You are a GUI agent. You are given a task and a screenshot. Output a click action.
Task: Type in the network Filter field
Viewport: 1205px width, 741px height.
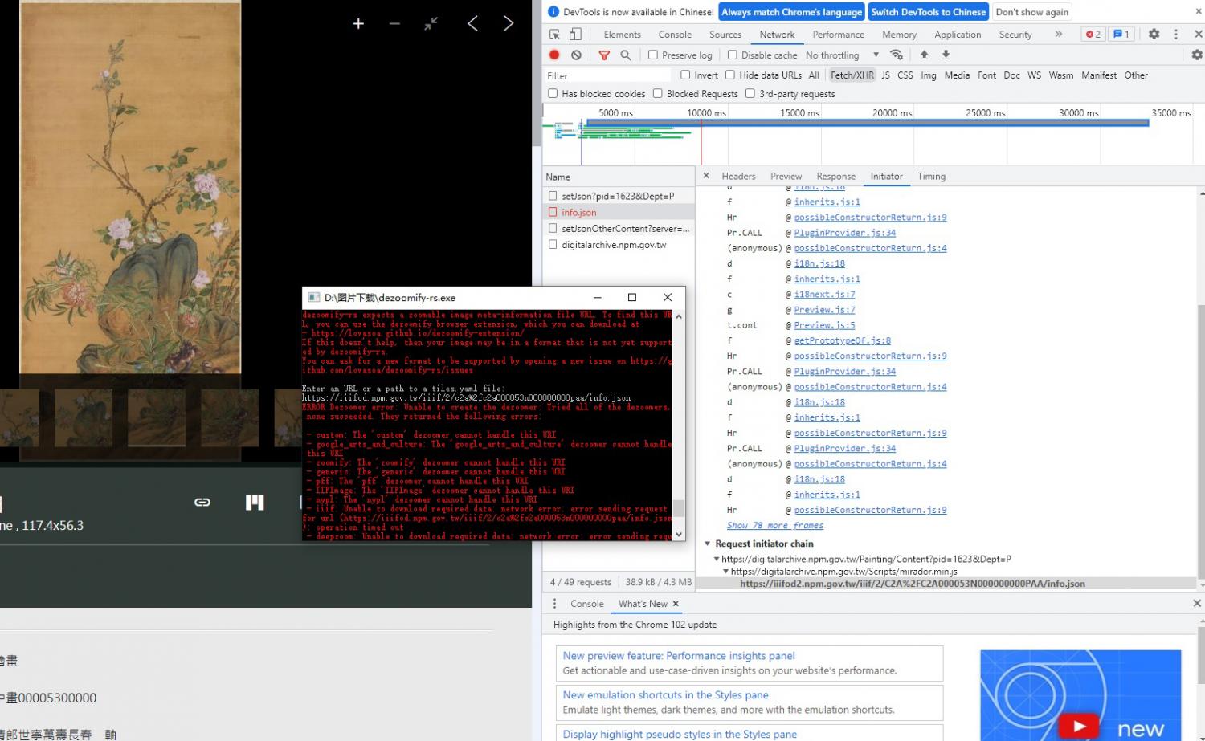click(x=607, y=75)
